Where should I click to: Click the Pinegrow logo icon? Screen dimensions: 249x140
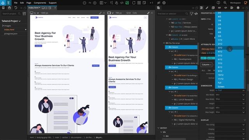coord(3,3)
